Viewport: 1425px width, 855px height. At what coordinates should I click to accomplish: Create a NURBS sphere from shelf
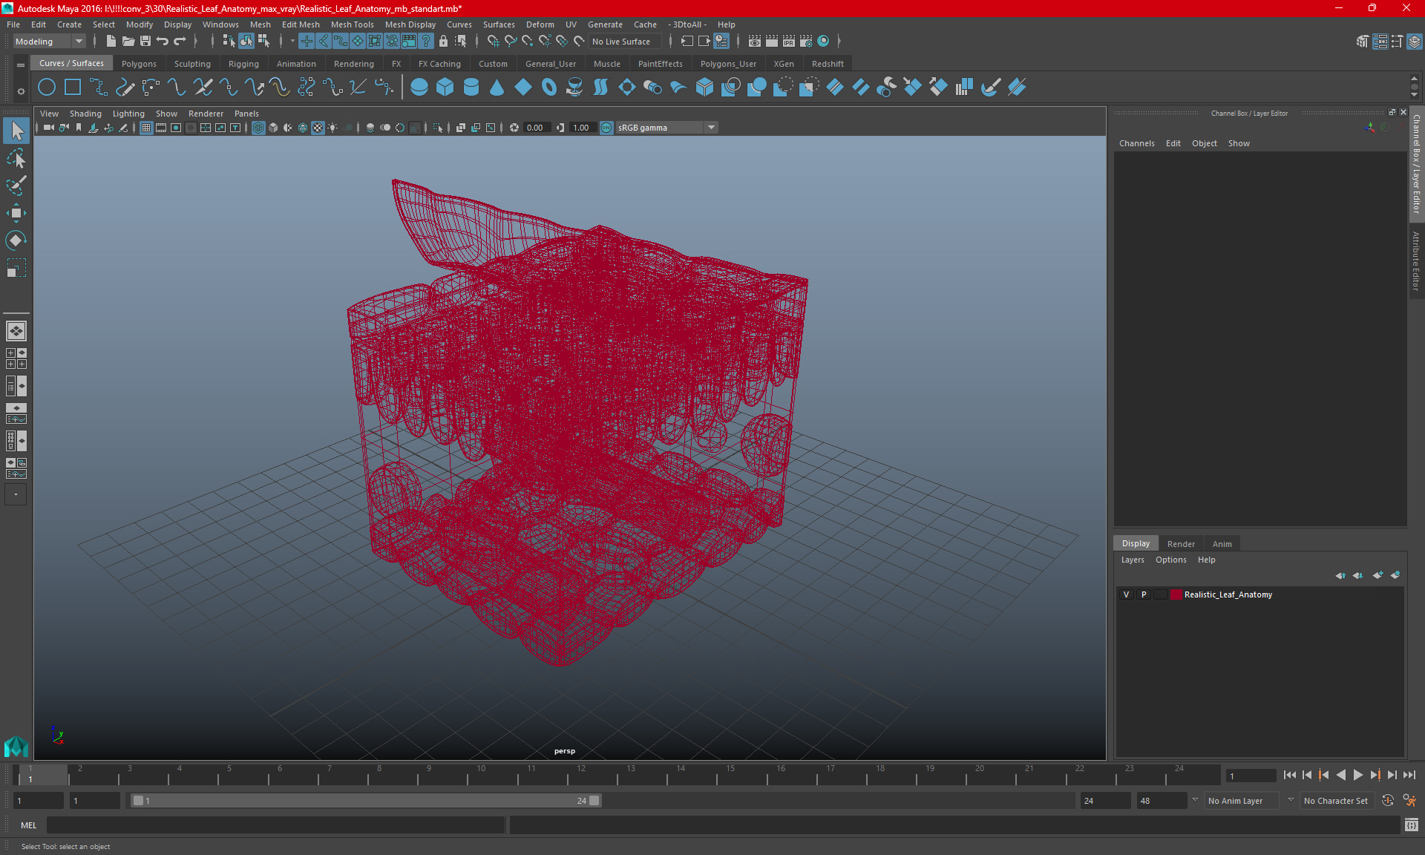tap(419, 88)
